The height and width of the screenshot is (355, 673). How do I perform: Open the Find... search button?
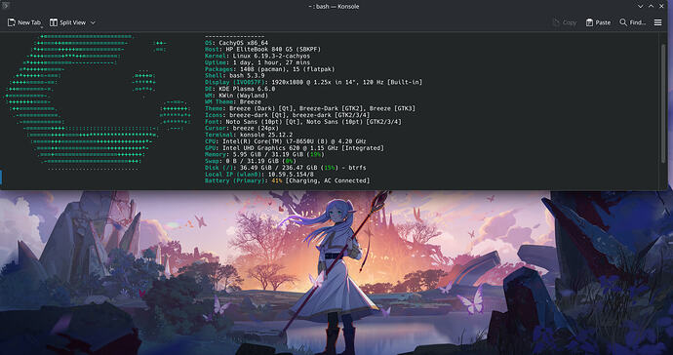tap(632, 22)
